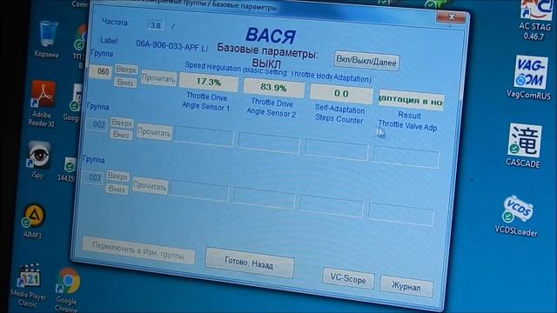Open the Recycle Bin (Корзина) desktop icon
This screenshot has height=313, width=557.
(47, 38)
